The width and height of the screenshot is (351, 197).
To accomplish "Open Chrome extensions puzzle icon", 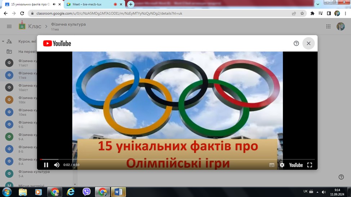I will [312, 13].
